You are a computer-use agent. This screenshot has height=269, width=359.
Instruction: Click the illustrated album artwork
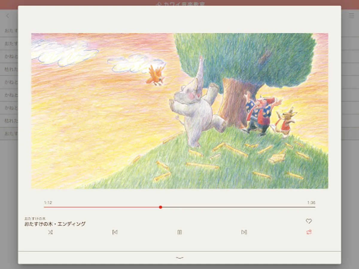point(180,111)
